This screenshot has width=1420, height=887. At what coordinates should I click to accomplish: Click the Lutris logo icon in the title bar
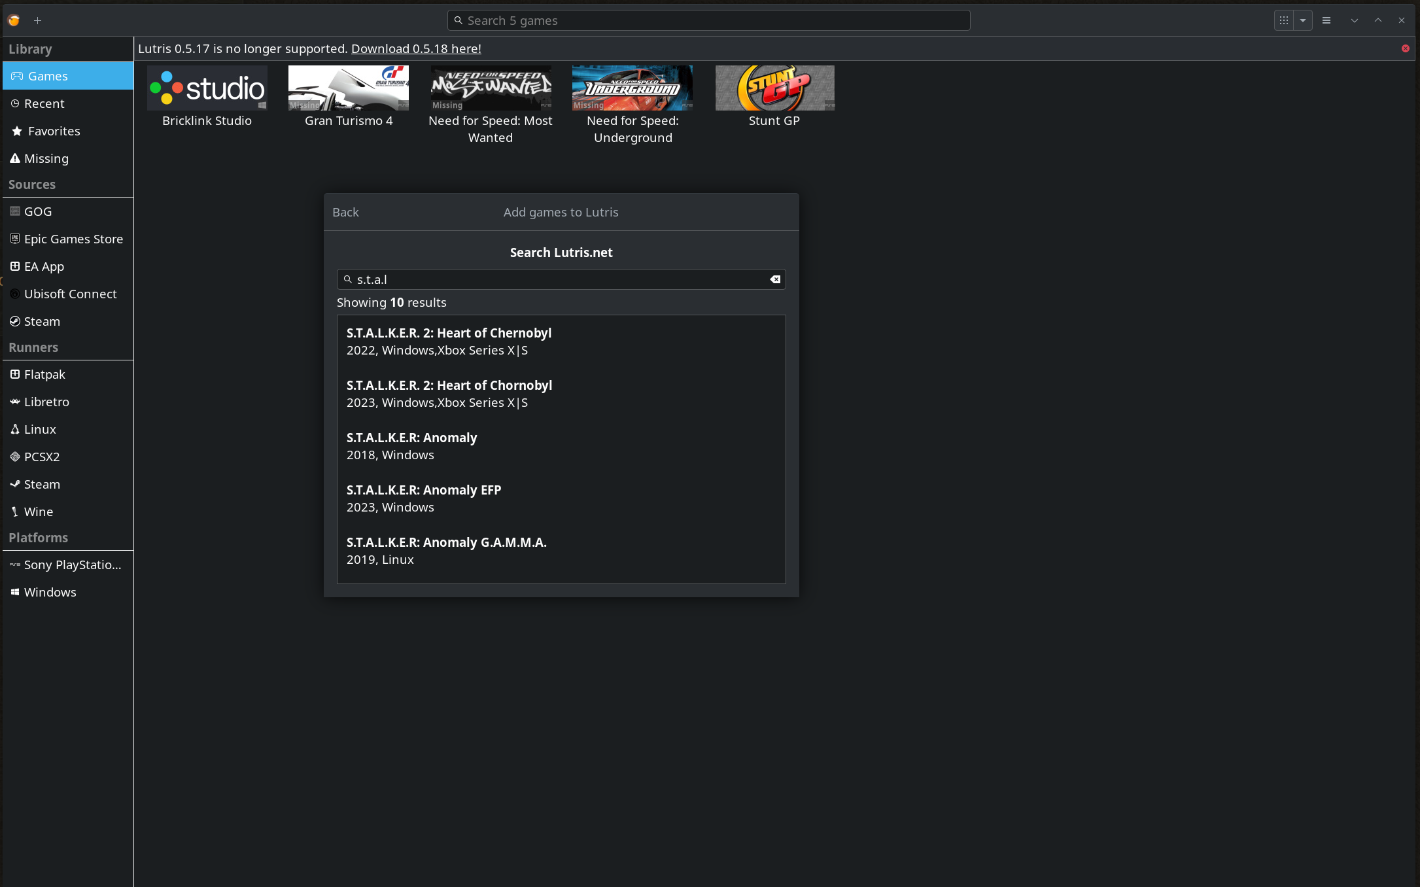click(x=14, y=20)
